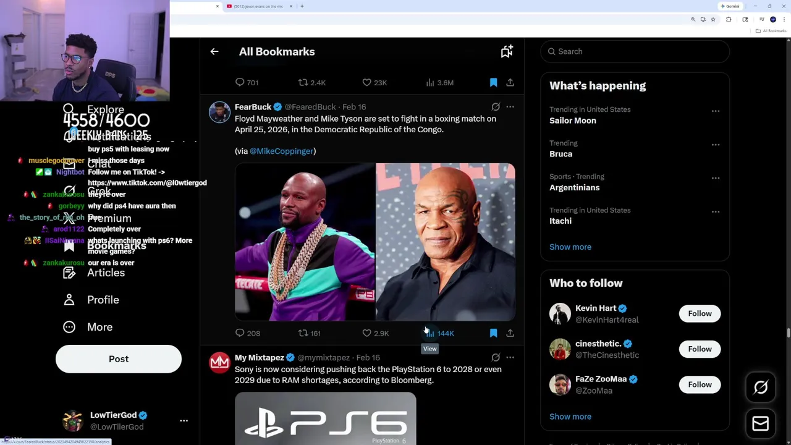Bookmark page with Chrome star icon

tap(713, 20)
